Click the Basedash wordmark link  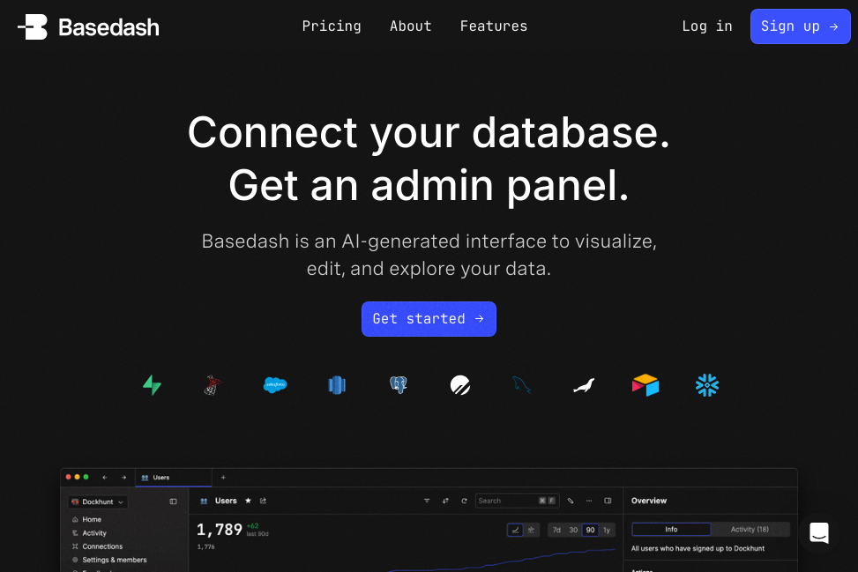click(x=108, y=27)
